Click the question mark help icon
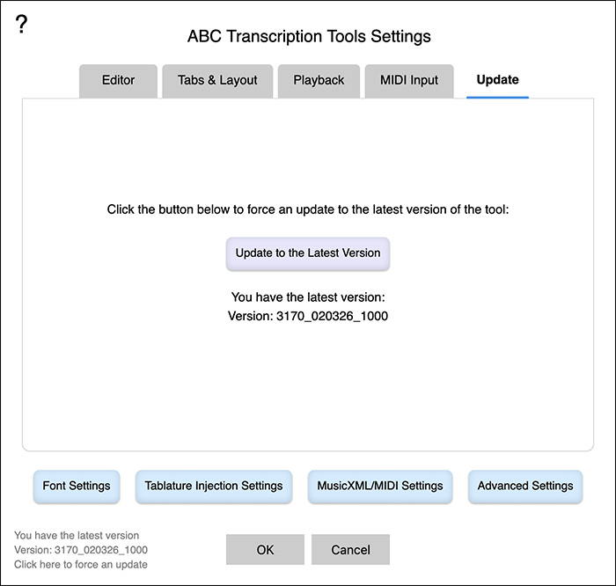 22,25
